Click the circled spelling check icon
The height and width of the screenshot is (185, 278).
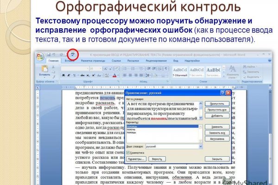pos(72,54)
